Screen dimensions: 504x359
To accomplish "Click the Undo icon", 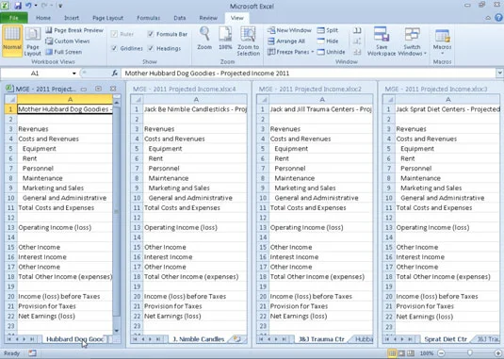I will pyautogui.click(x=28, y=6).
